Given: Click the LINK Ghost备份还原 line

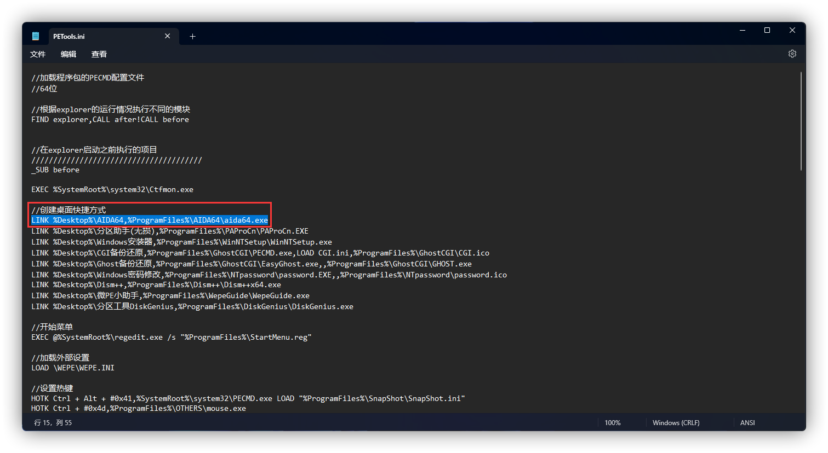Looking at the screenshot, I should pos(252,264).
